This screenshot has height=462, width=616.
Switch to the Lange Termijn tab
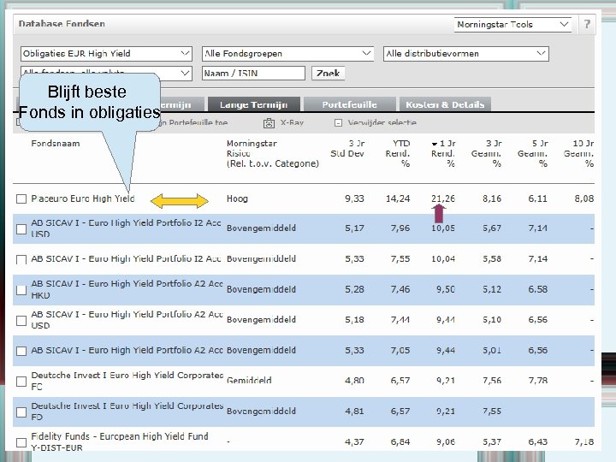click(254, 104)
